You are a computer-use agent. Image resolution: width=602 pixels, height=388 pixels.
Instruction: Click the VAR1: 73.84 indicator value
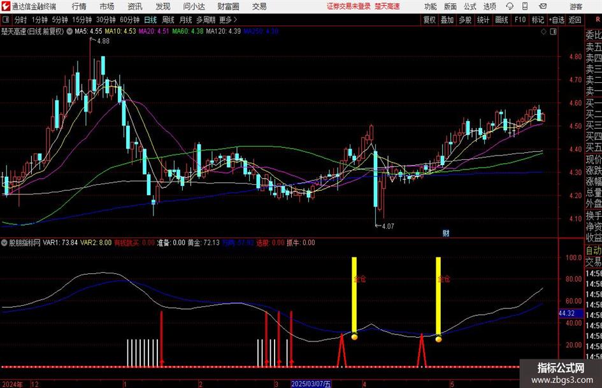tap(61, 243)
